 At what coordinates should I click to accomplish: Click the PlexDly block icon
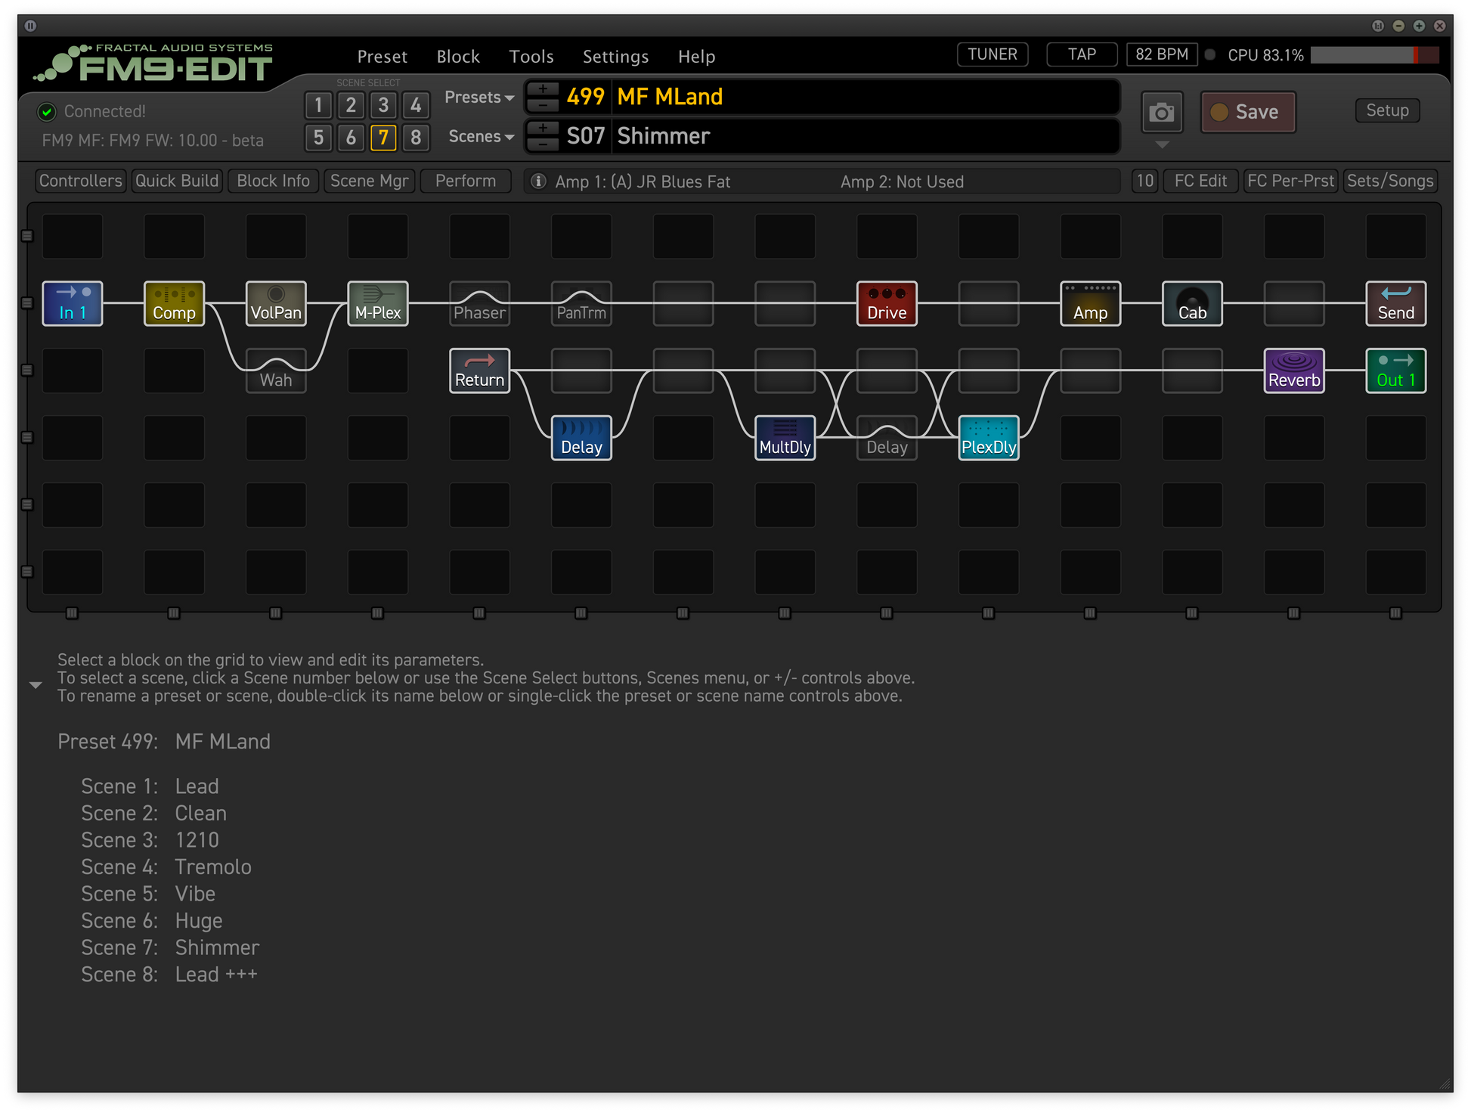coord(989,439)
